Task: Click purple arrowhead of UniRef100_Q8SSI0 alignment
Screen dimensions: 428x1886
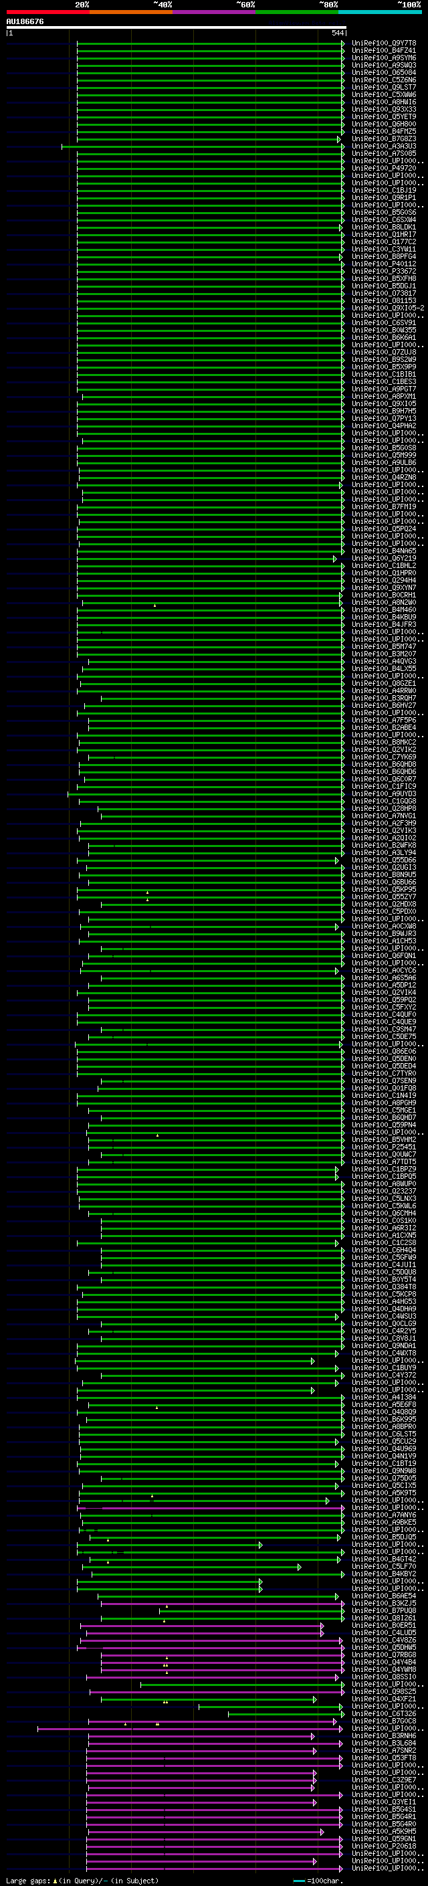Action: pyautogui.click(x=337, y=1677)
